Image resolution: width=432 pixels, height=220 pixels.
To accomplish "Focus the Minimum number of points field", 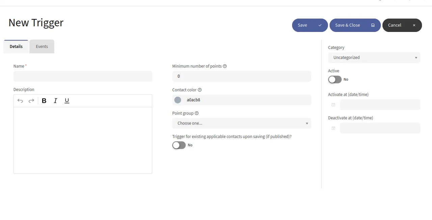I will pos(242,76).
